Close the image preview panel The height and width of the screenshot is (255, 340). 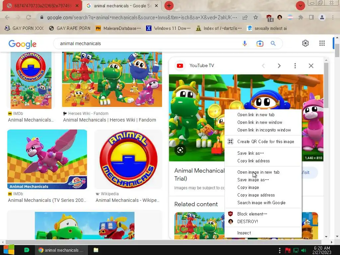click(311, 66)
